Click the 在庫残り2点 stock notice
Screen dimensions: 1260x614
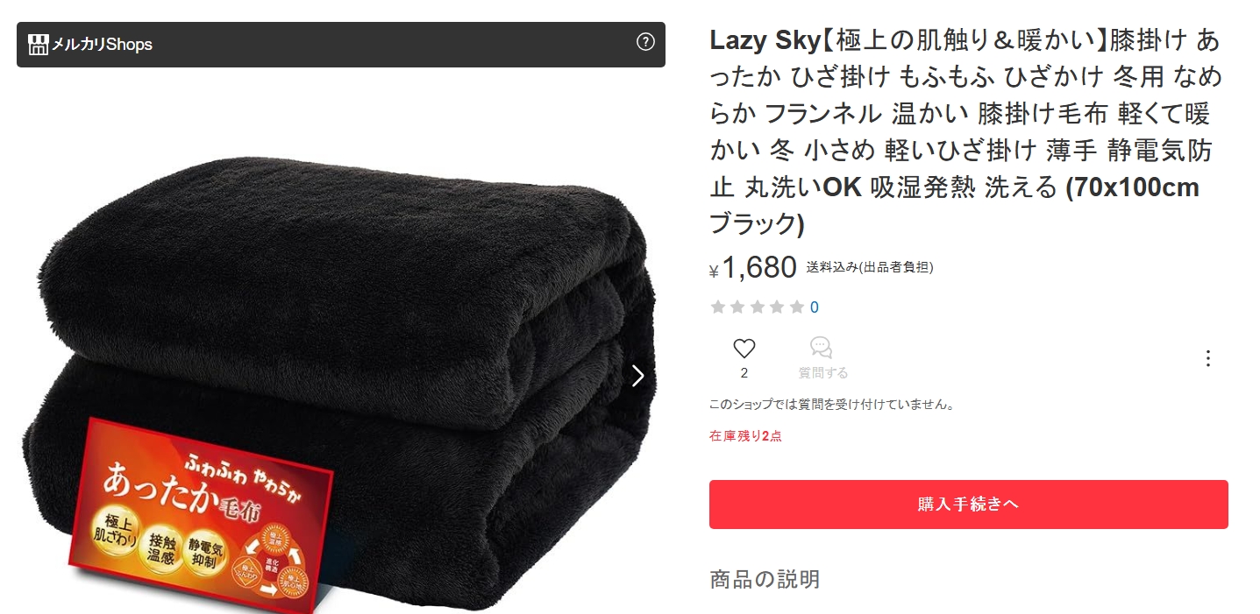[x=745, y=436]
